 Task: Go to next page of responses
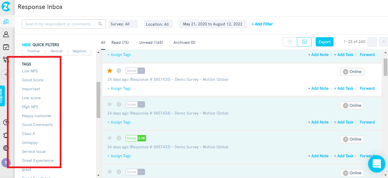(x=383, y=42)
